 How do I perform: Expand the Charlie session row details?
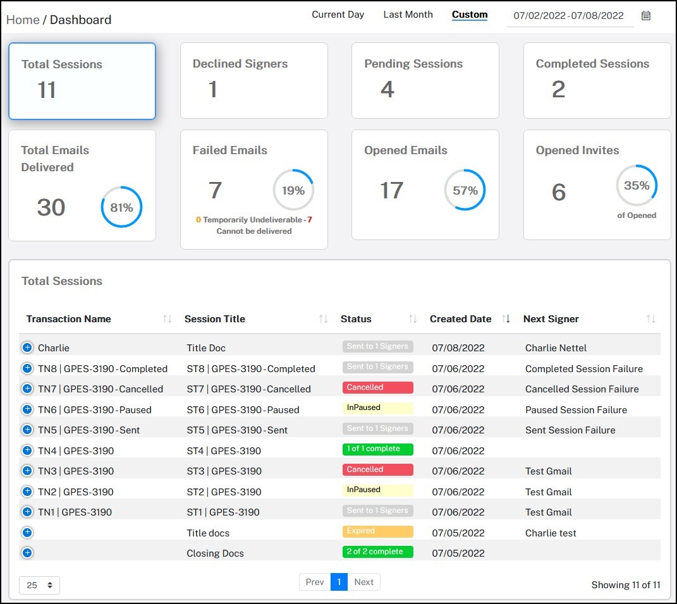(27, 347)
